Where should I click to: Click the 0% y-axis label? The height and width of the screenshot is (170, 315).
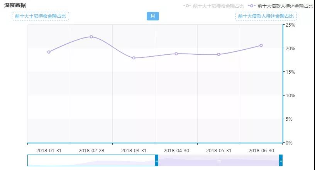pos(289,143)
